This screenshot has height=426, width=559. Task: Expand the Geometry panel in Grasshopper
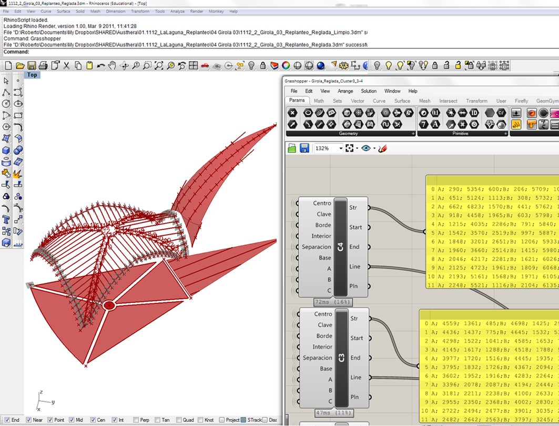tap(413, 134)
